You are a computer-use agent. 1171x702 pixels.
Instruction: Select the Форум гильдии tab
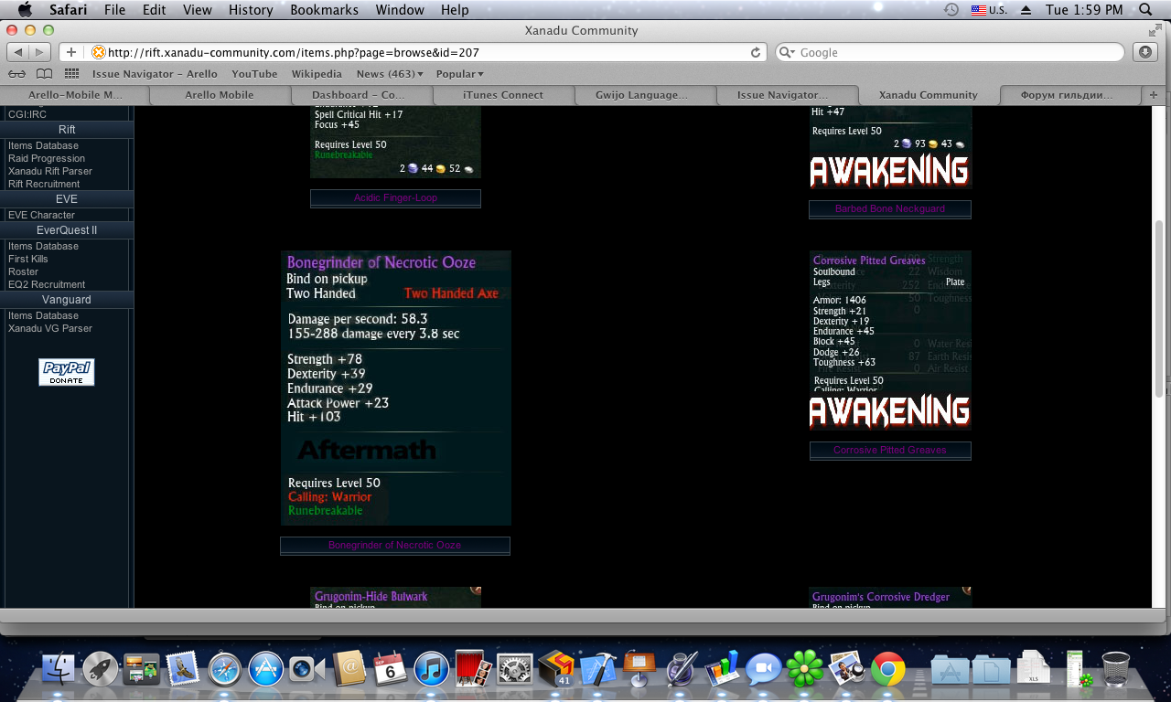(1070, 95)
